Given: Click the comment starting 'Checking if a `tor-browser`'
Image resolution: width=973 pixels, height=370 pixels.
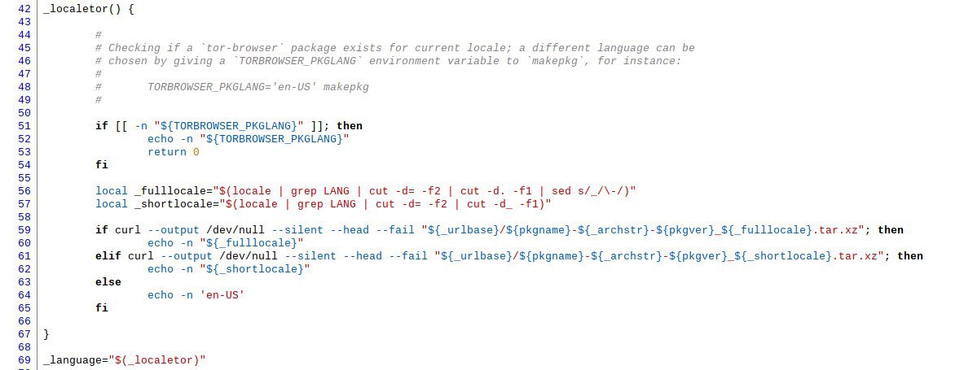Looking at the screenshot, I should 394,48.
